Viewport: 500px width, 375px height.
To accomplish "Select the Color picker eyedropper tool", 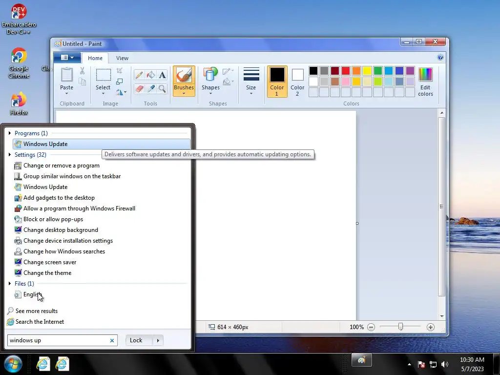I will [151, 88].
